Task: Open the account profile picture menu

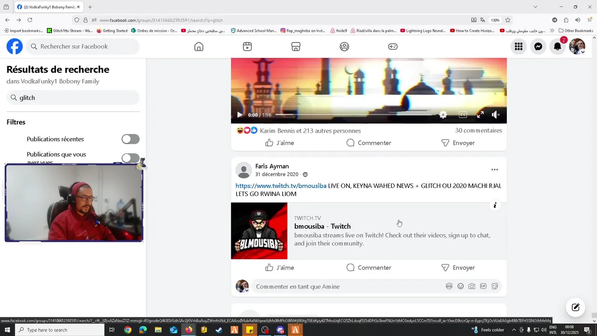Action: pos(577,47)
